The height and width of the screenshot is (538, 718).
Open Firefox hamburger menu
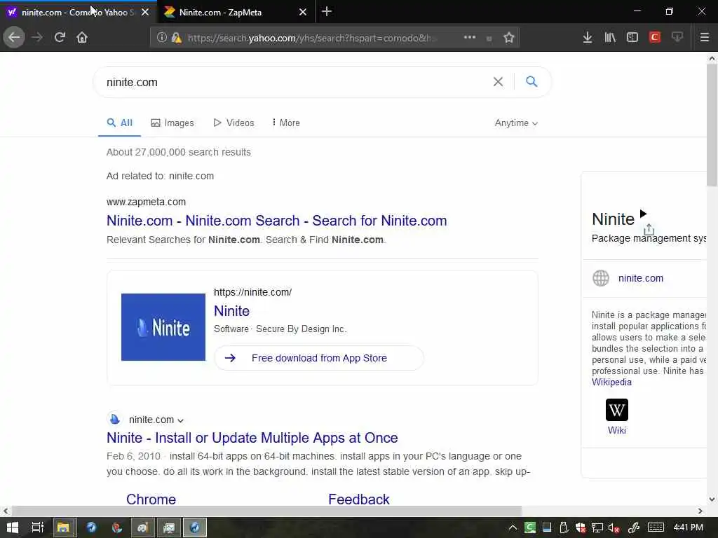[704, 38]
